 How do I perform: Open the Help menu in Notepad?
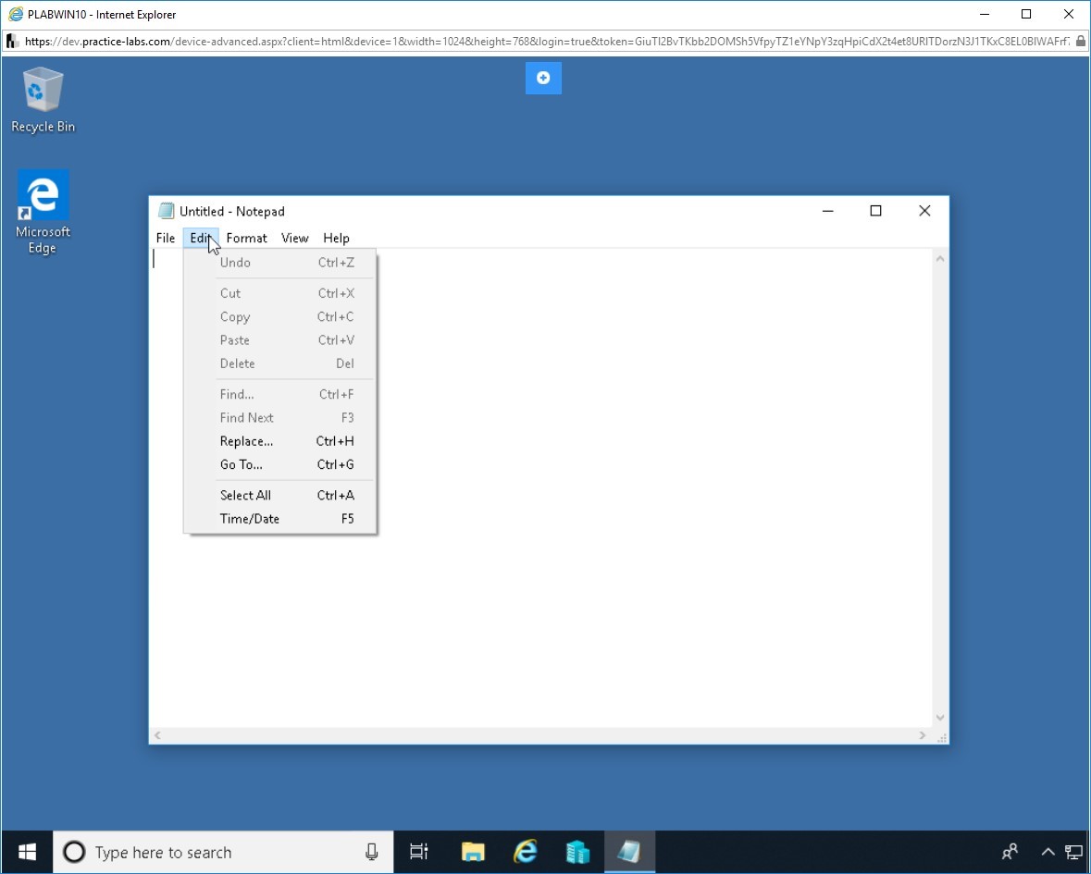click(336, 238)
